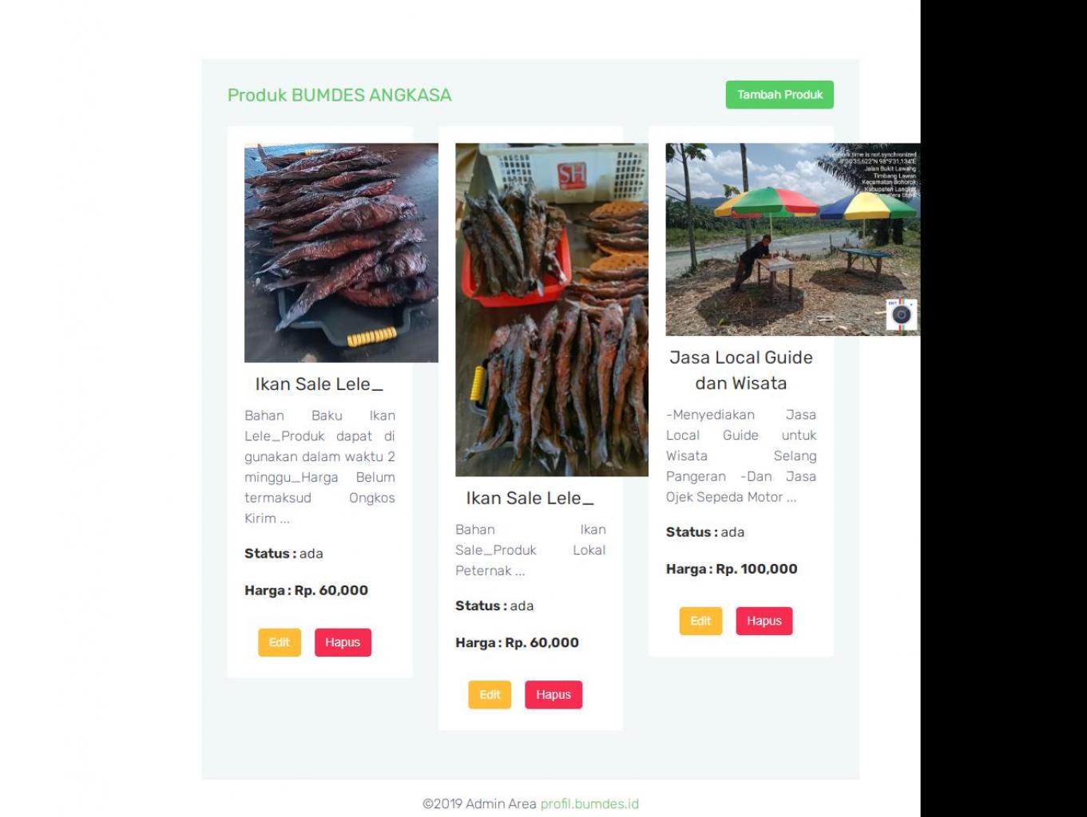Click the Tambah Produk button
The width and height of the screenshot is (1087, 817).
point(779,95)
